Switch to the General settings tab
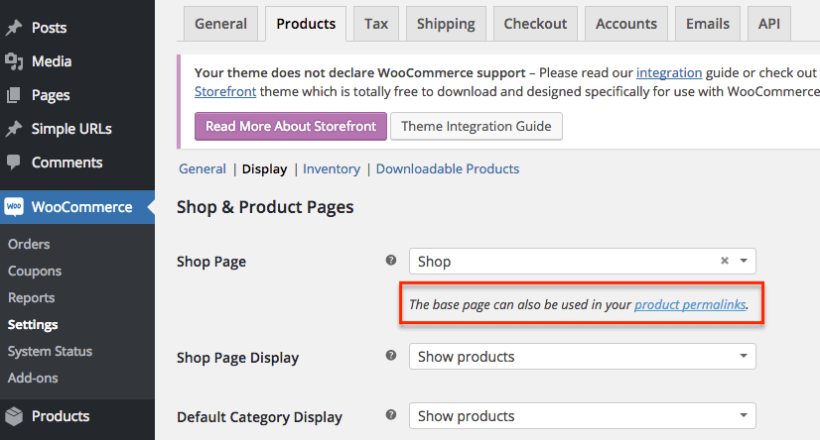Screen dimensions: 820x440 (220, 24)
